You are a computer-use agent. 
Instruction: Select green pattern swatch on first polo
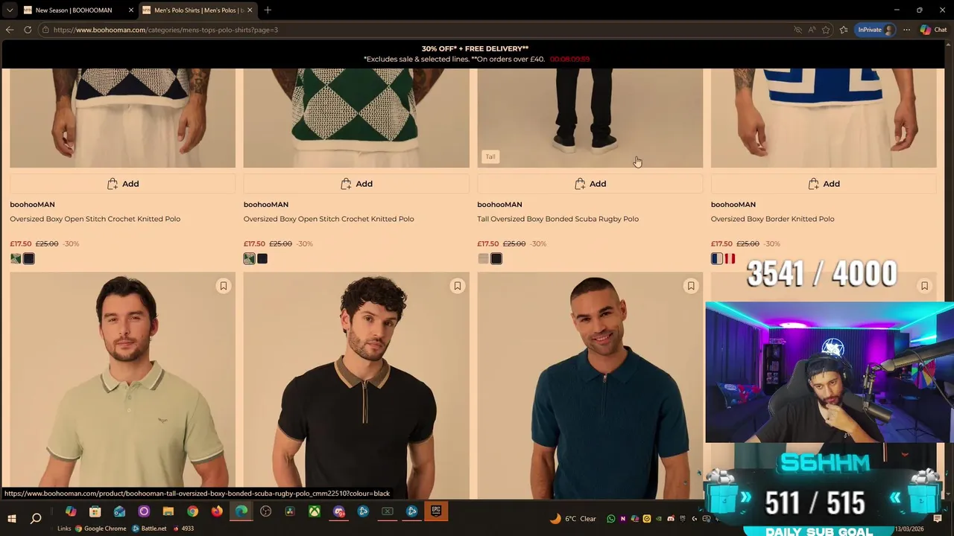[x=16, y=258]
